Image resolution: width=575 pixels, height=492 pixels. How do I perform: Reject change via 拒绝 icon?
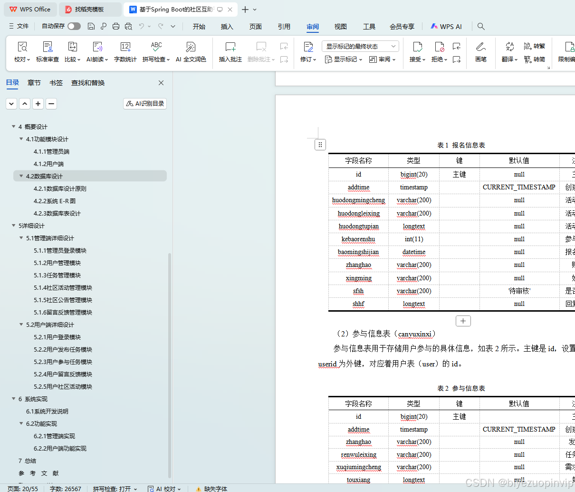(439, 47)
